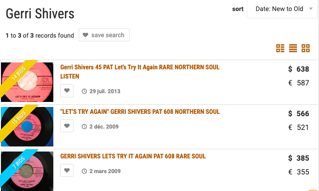
Task: Favorite the 2 déc. 2009 record
Action: click(x=67, y=126)
